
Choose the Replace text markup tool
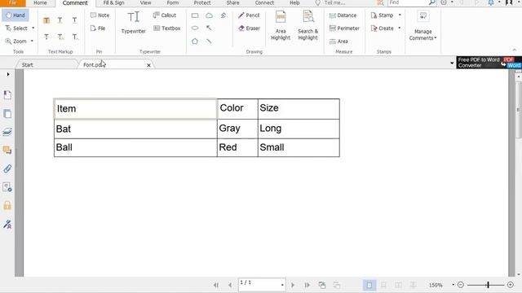[x=60, y=37]
